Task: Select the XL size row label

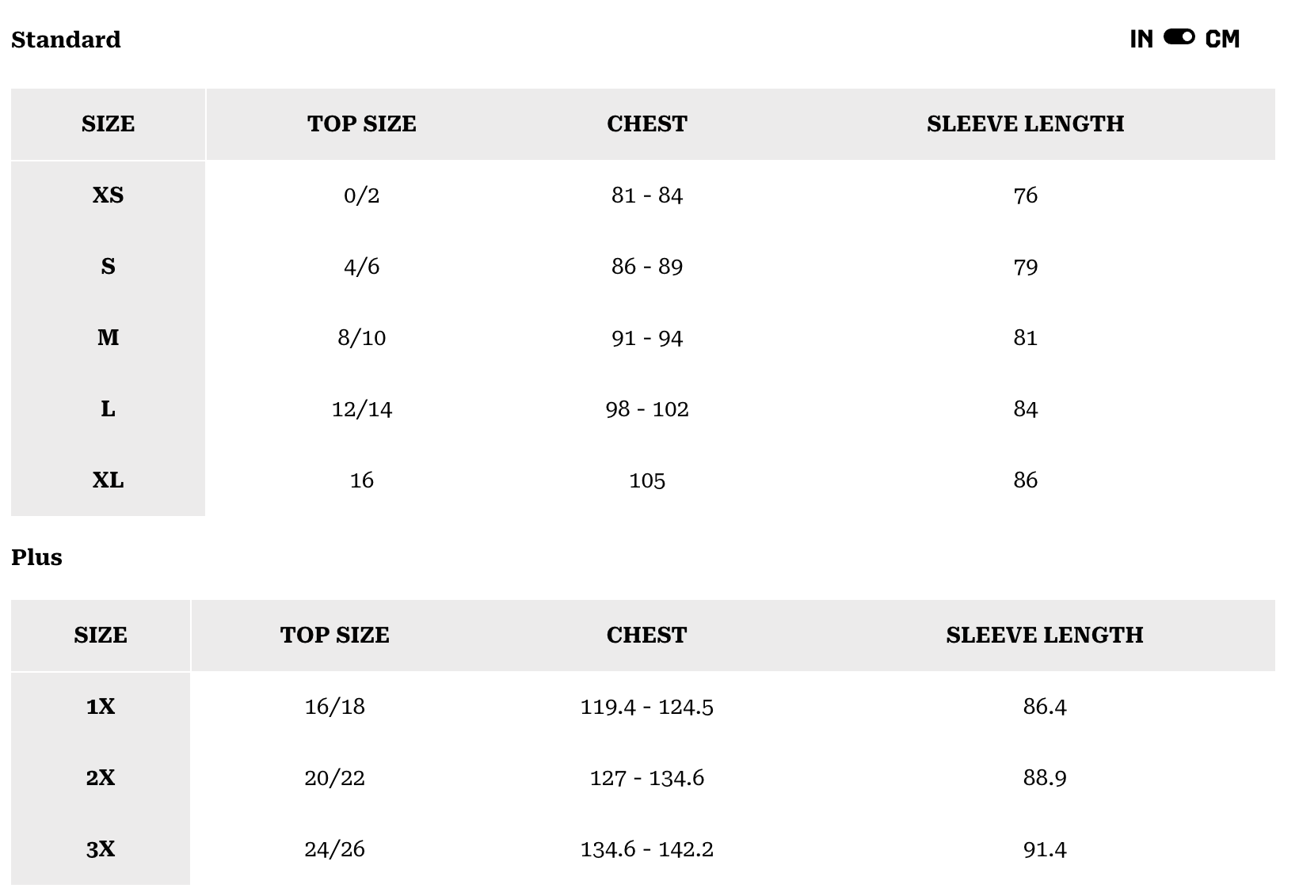Action: [x=108, y=480]
